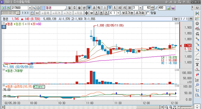Click the data lookup icon at sidebar bottom

tap(197, 95)
